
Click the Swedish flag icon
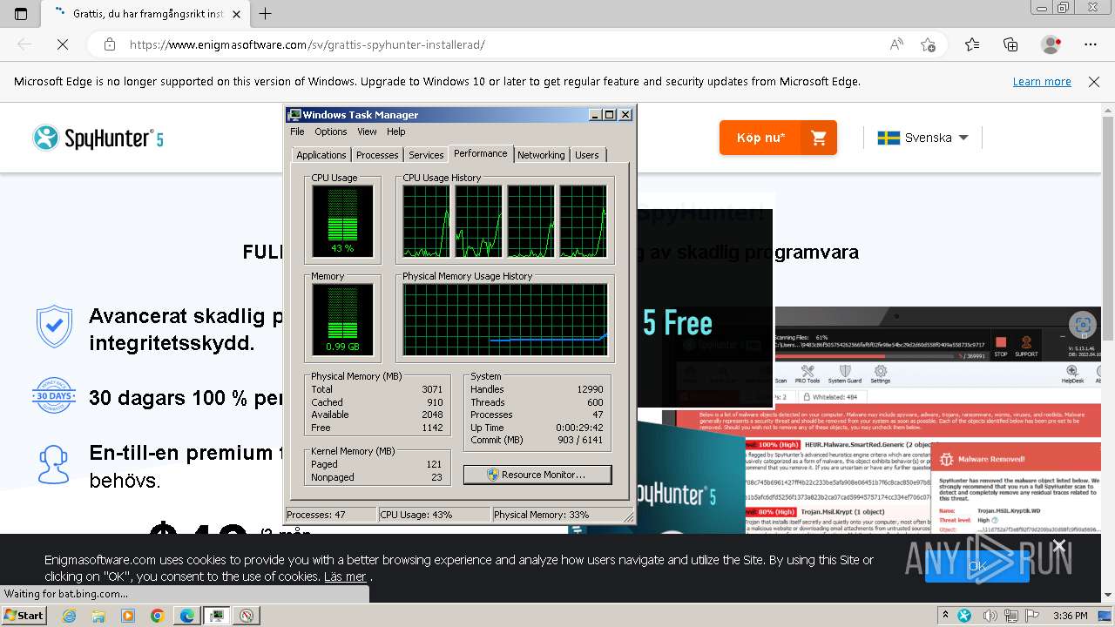[x=889, y=138]
